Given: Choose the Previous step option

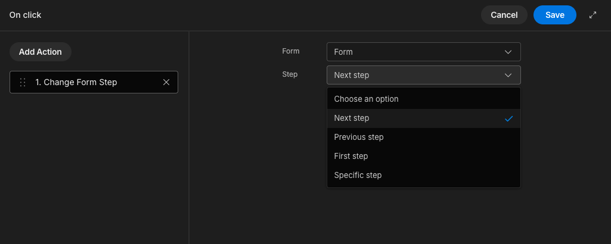Looking at the screenshot, I should [424, 137].
